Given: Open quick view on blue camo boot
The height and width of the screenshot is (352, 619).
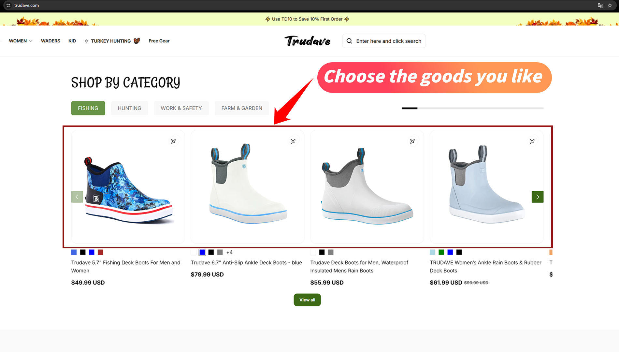Looking at the screenshot, I should [173, 141].
